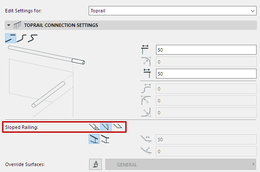Viewport: 260px width, 172px height.
Task: Click the first Sloped Railing option with eye symbol
Action: coord(94,127)
